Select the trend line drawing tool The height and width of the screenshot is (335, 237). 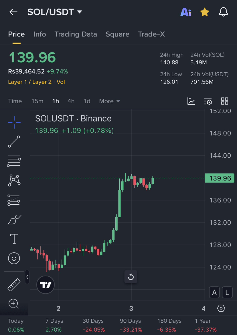click(14, 142)
